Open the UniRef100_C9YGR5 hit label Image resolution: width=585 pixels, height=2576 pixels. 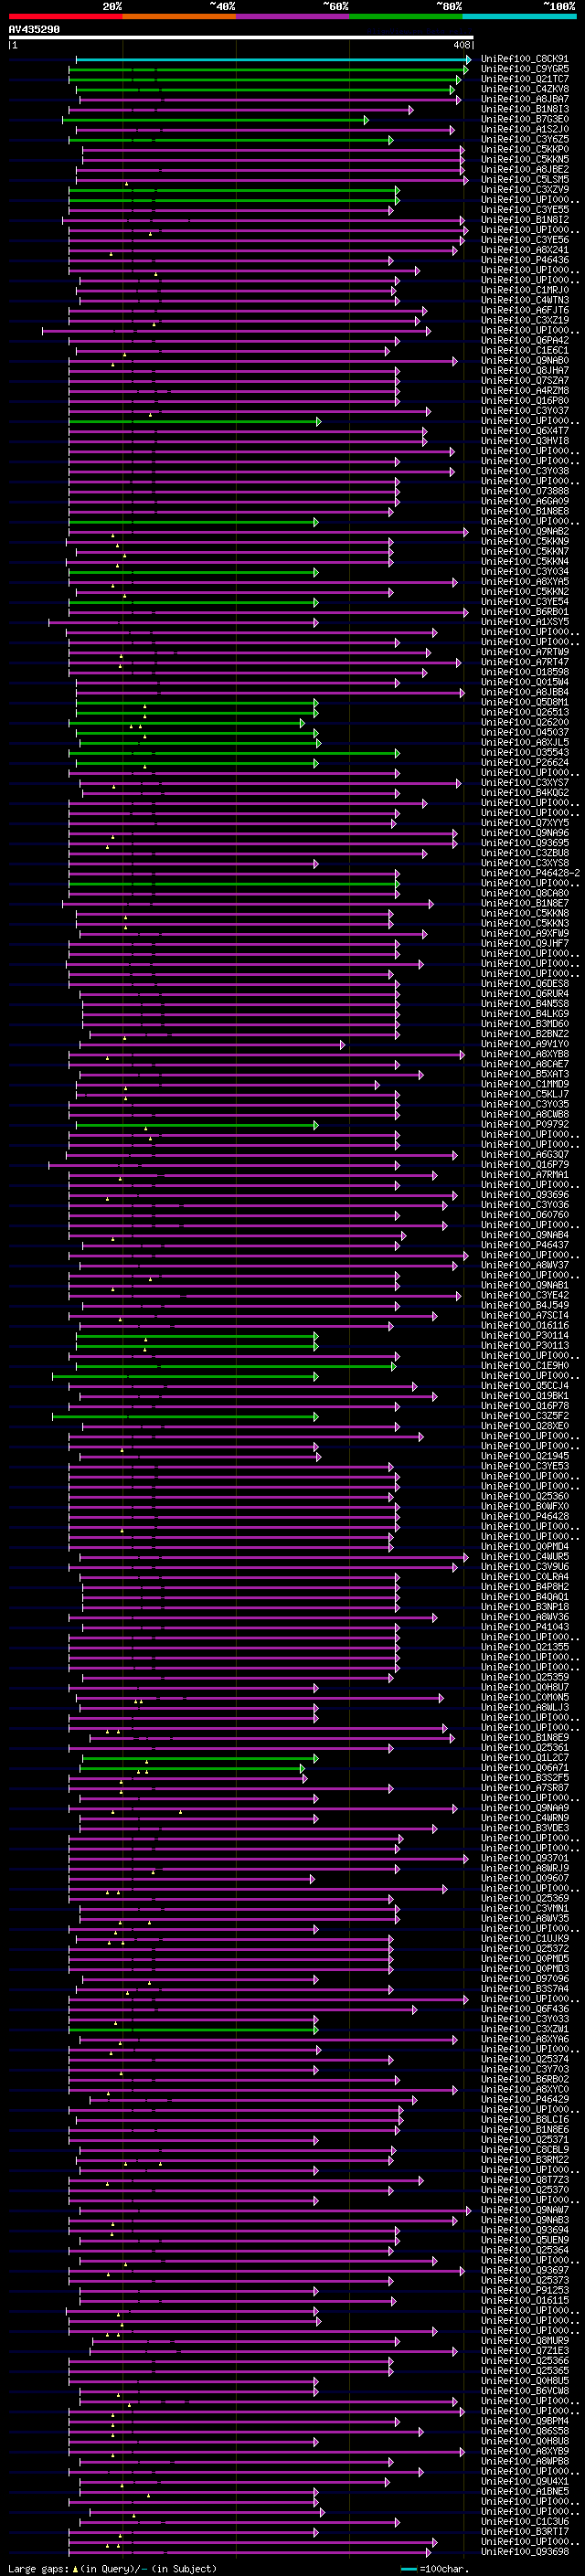pos(525,70)
